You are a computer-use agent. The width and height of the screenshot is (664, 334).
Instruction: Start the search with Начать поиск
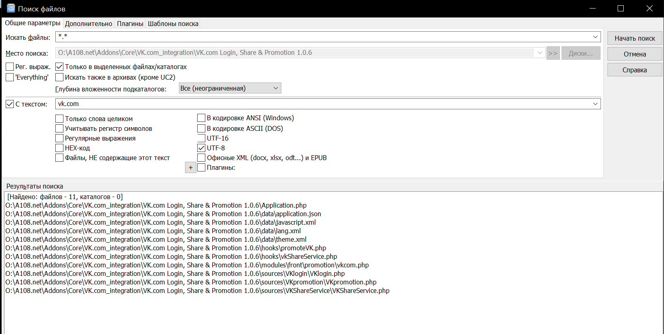click(635, 38)
